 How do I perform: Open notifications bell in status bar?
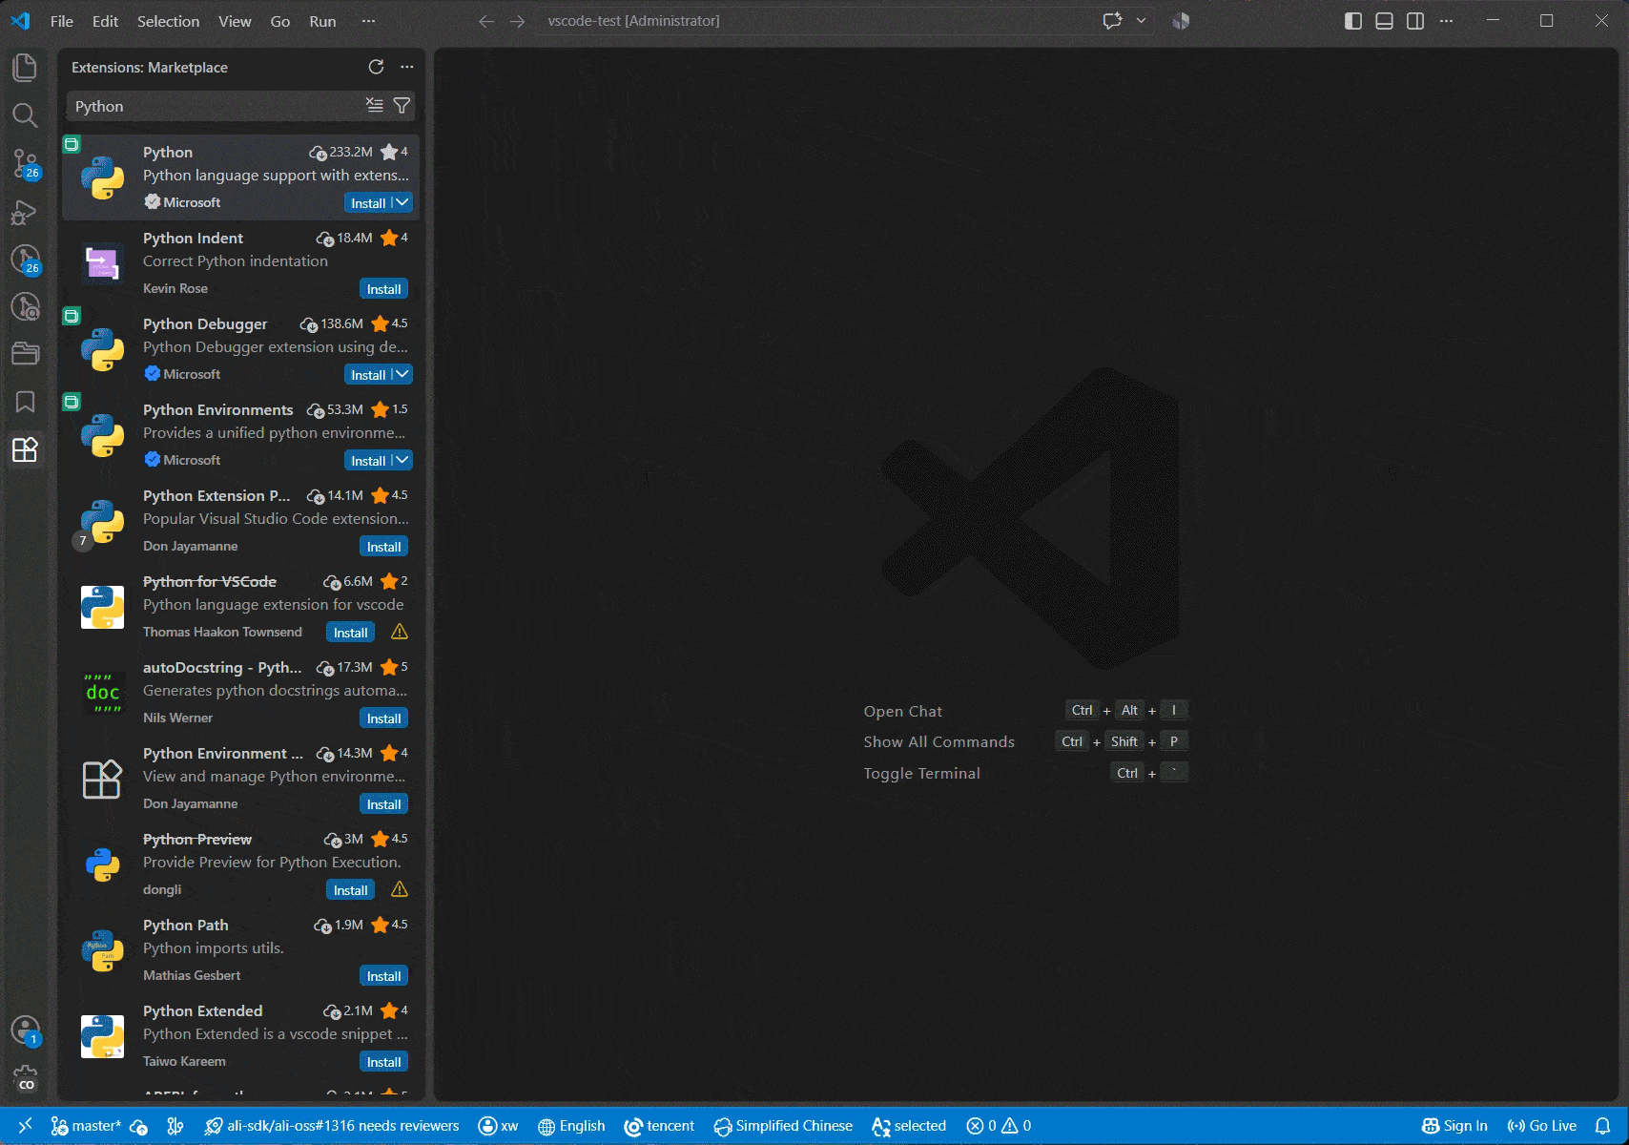click(1603, 1126)
